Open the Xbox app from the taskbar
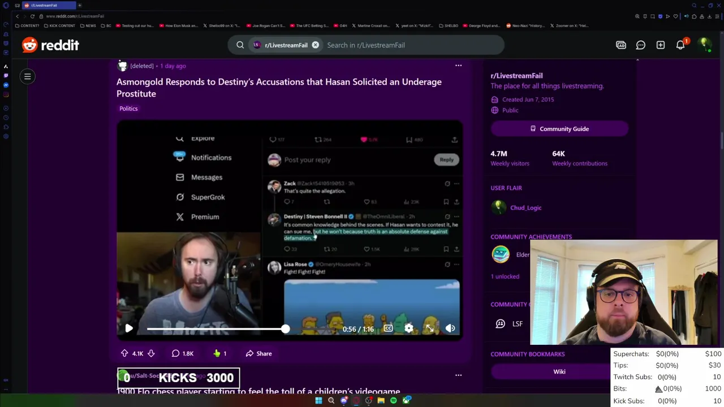The height and width of the screenshot is (407, 724). pos(406,401)
